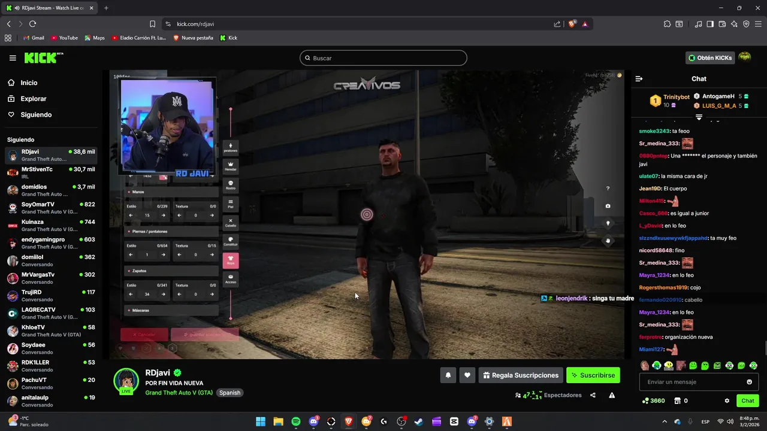Click Regala Suscripciones button
Viewport: 767px width, 431px height.
pos(520,375)
